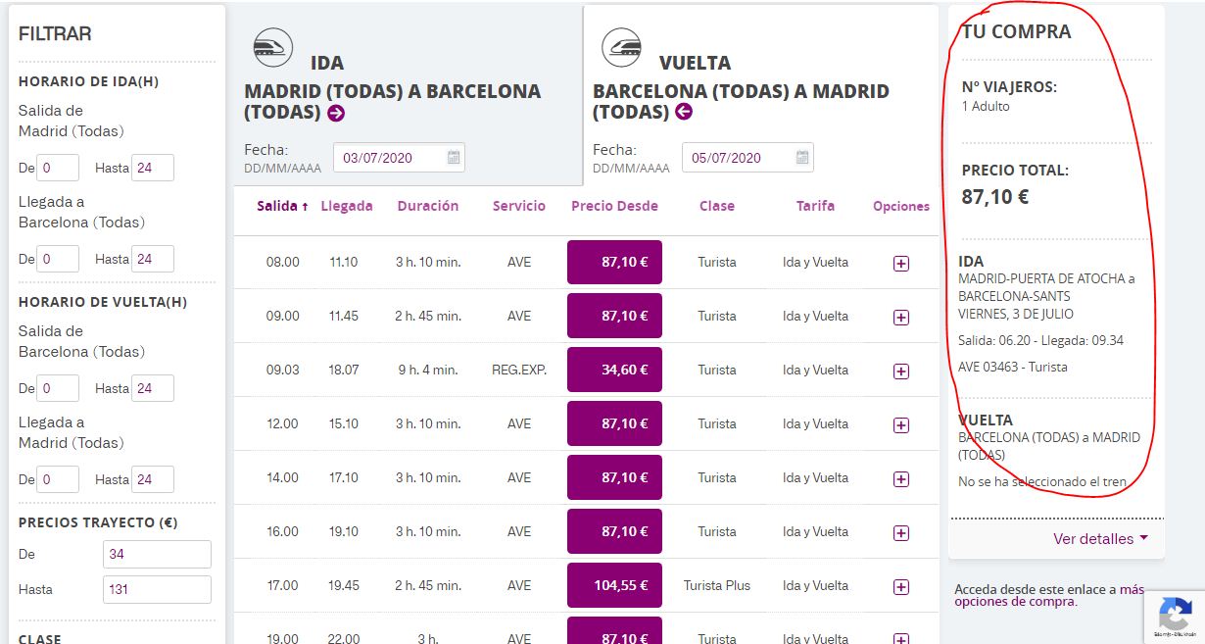Switch to the Ida tab
The width and height of the screenshot is (1205, 644).
(326, 63)
